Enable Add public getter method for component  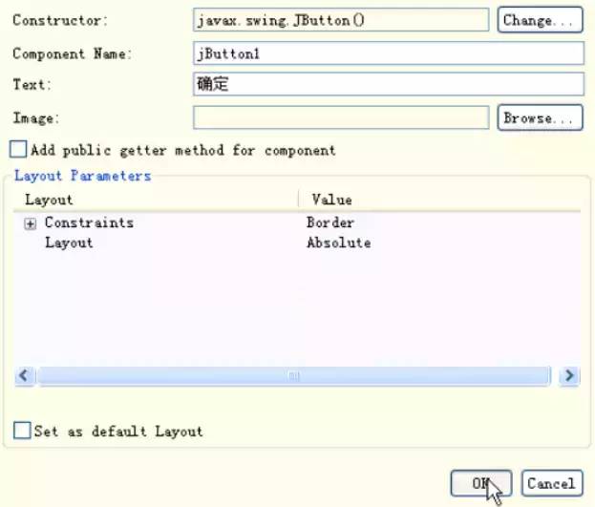[x=18, y=149]
